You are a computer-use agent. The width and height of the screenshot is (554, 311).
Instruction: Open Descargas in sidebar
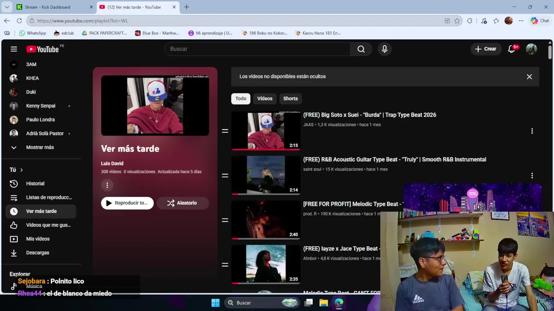[41, 253]
